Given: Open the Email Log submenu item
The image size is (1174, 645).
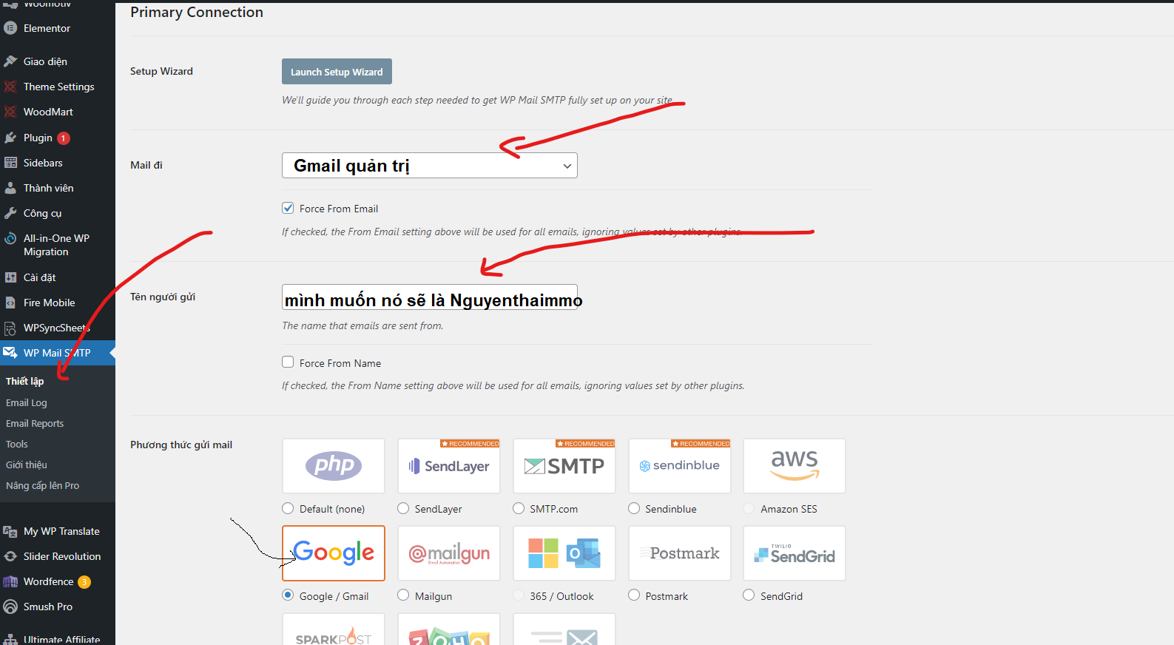Looking at the screenshot, I should coord(27,402).
